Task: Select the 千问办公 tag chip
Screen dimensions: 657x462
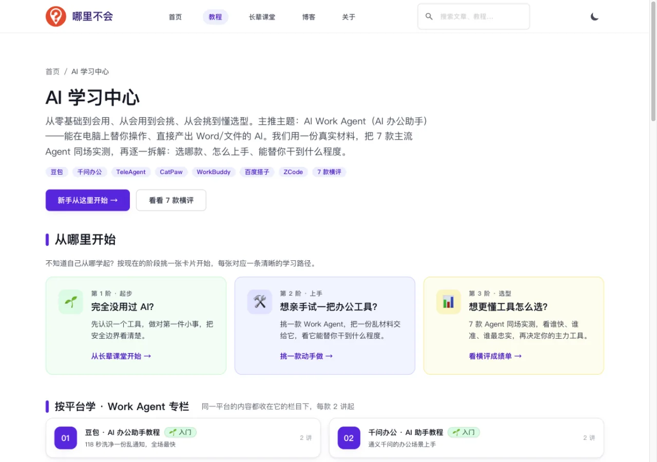Action: tap(90, 172)
